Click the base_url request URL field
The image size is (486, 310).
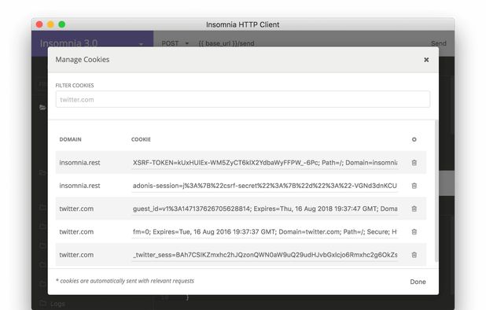(226, 43)
